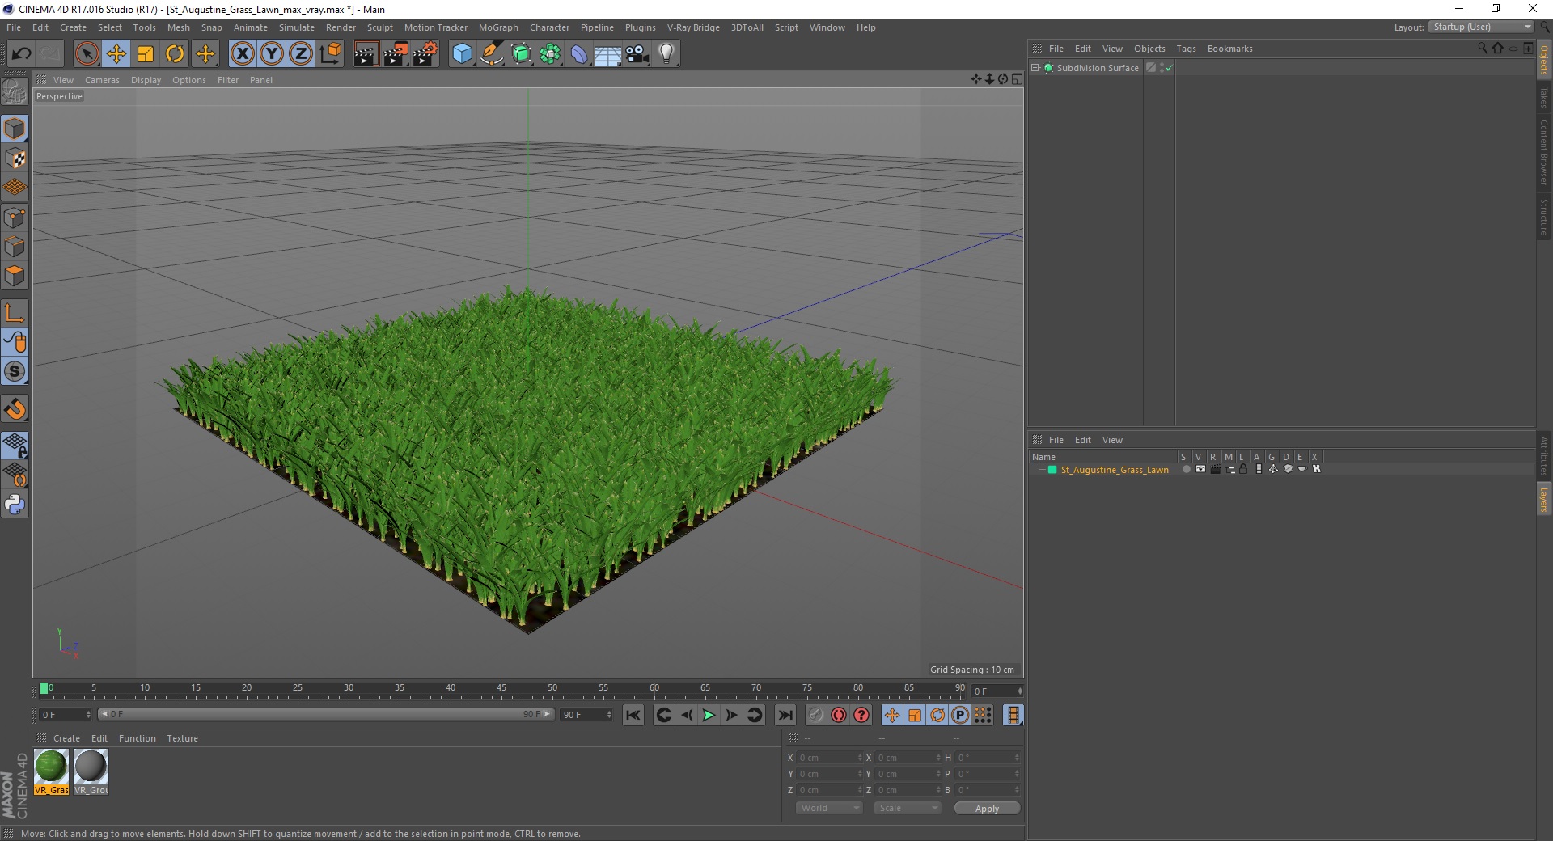Open the Layout dropdown Startup (User)
Viewport: 1553px width, 841px height.
click(1482, 27)
